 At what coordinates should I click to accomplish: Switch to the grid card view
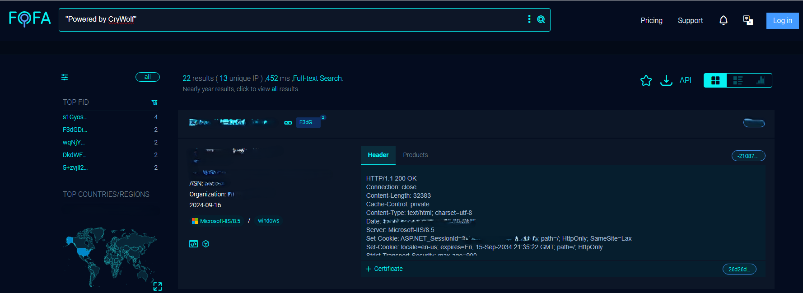pyautogui.click(x=715, y=80)
